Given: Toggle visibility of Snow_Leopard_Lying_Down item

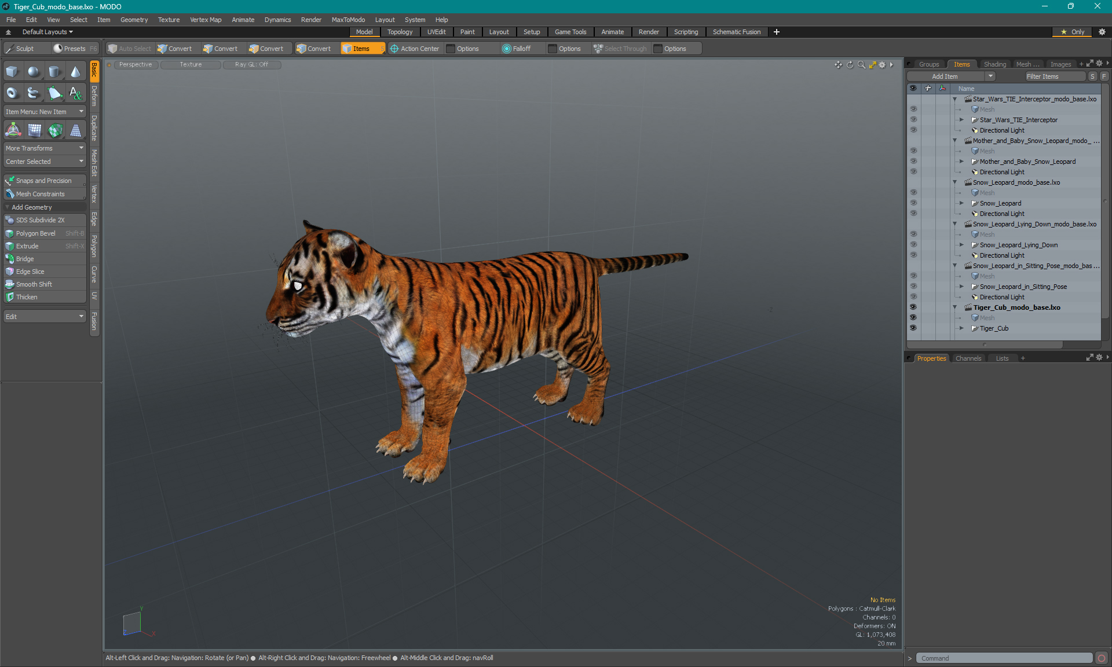Looking at the screenshot, I should 913,245.
